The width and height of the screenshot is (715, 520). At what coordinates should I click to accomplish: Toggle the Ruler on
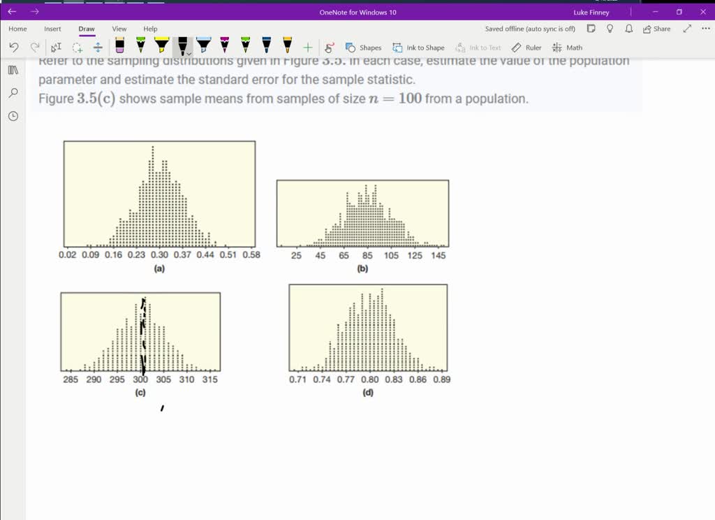coord(526,48)
